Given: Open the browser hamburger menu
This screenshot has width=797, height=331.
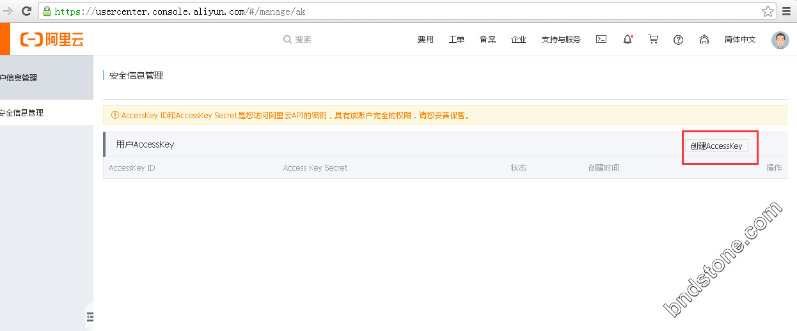Looking at the screenshot, I should coord(787,11).
